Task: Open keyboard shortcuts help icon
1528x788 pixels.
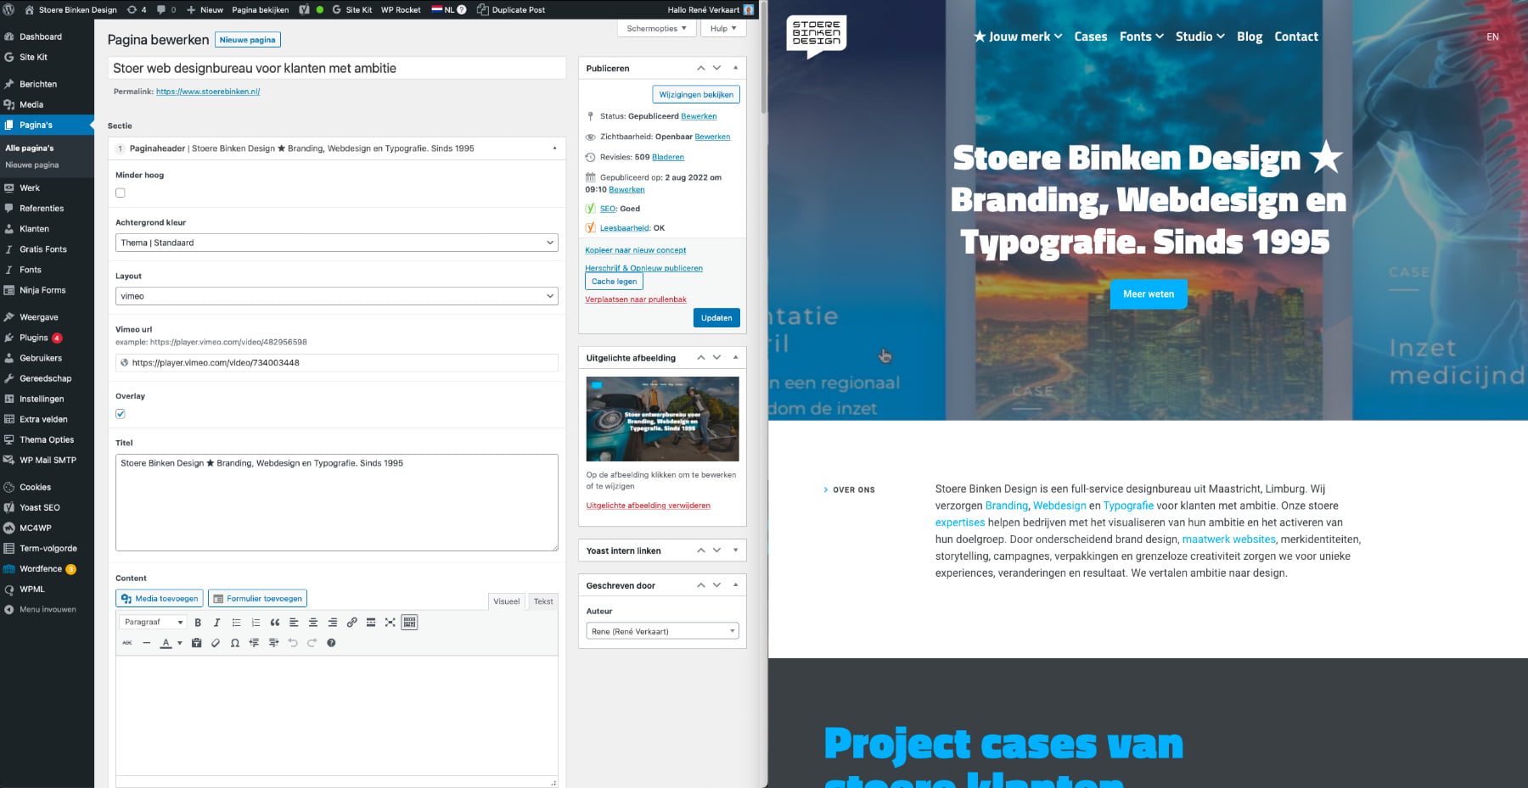Action: 331,643
